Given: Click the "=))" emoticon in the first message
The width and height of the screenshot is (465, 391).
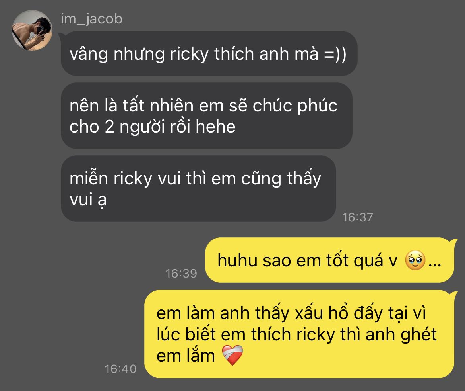Looking at the screenshot, I should click(335, 55).
